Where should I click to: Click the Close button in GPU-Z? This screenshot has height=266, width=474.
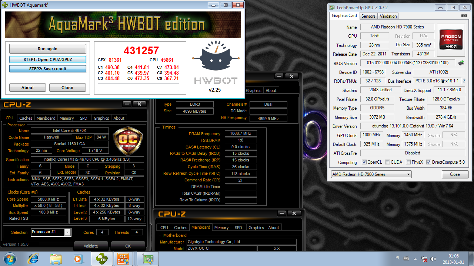click(x=455, y=174)
